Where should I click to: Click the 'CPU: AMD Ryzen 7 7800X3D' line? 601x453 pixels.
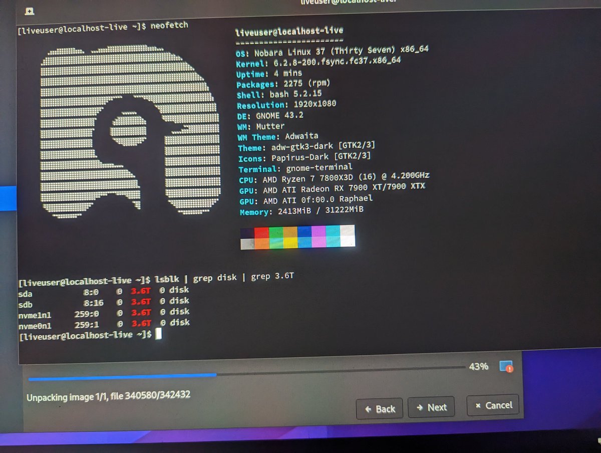pos(334,178)
